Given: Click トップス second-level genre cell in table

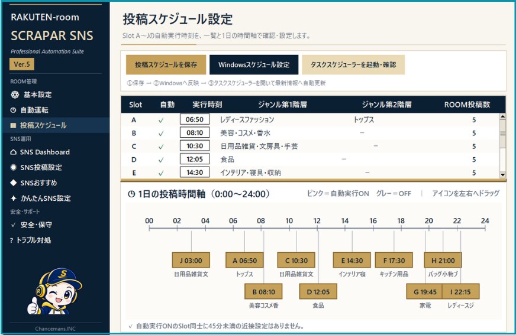Looking at the screenshot, I should tap(364, 120).
